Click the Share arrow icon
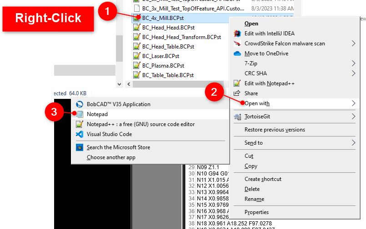This screenshot has height=229, width=366. click(237, 93)
